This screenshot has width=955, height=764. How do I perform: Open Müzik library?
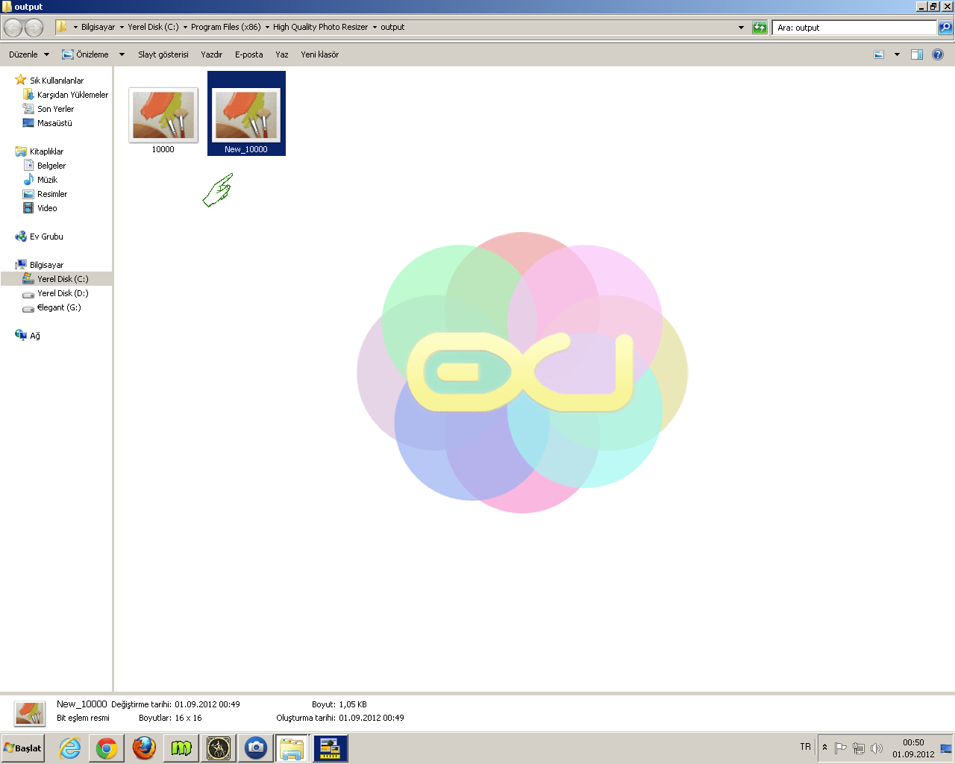point(47,180)
